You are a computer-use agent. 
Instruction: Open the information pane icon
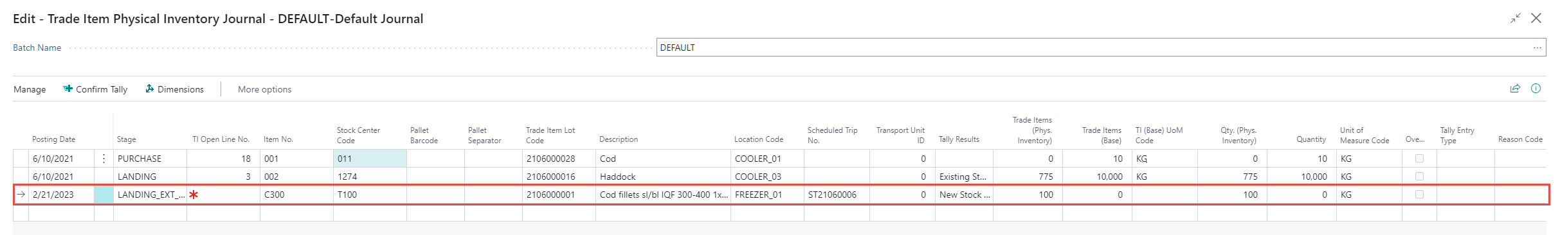(1536, 89)
